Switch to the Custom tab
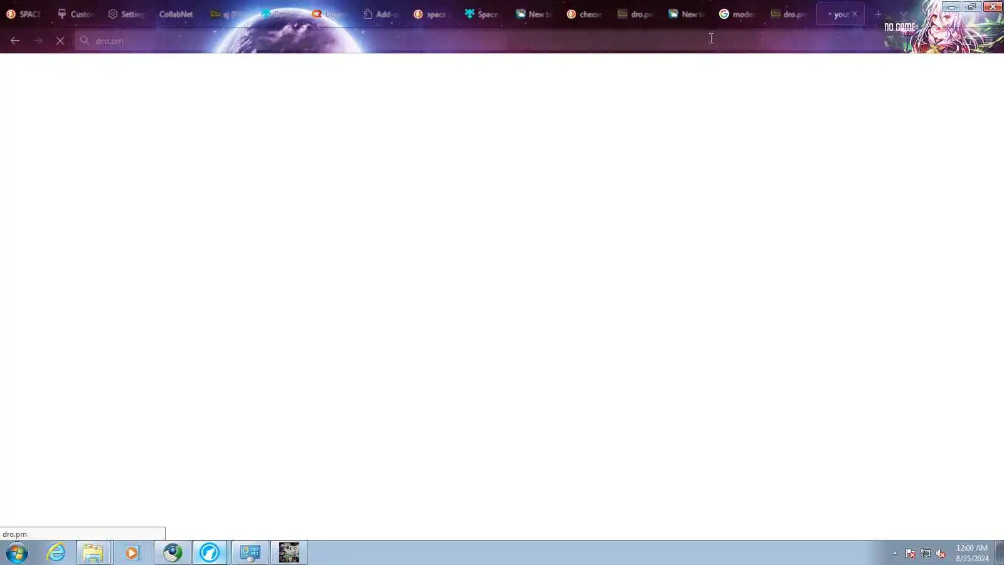The image size is (1004, 565). click(75, 14)
